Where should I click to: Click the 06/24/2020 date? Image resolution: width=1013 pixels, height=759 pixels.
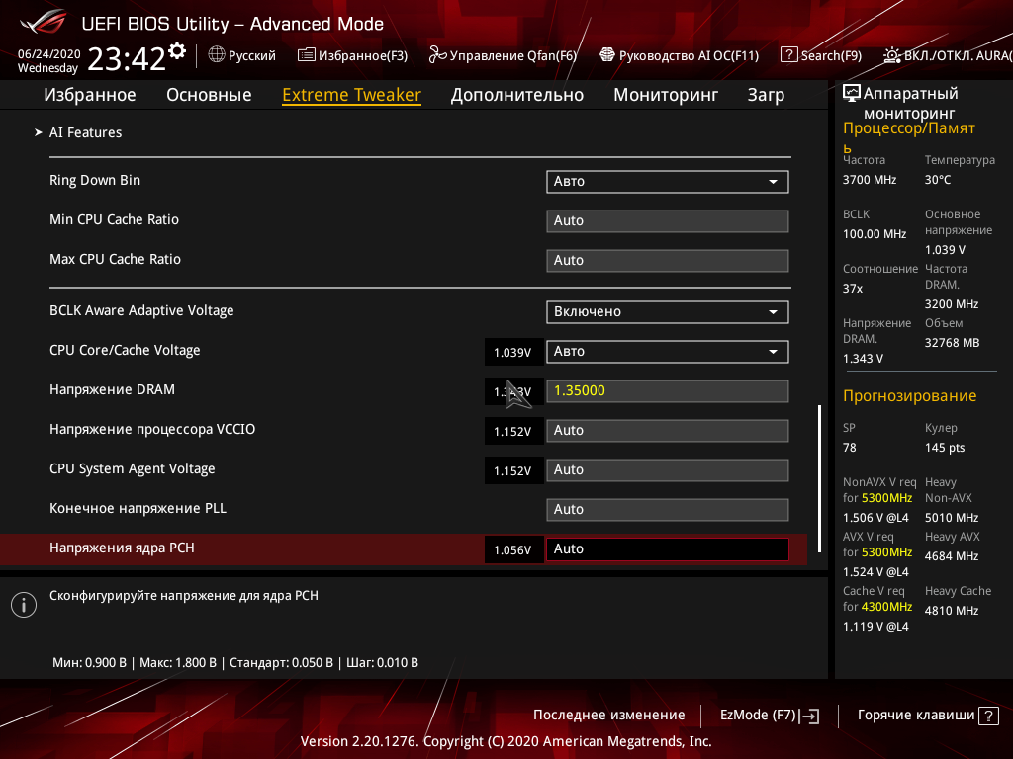point(49,54)
